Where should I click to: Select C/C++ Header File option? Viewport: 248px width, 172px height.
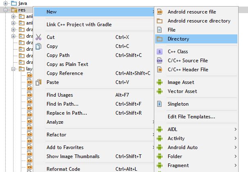pyautogui.click(x=196, y=70)
